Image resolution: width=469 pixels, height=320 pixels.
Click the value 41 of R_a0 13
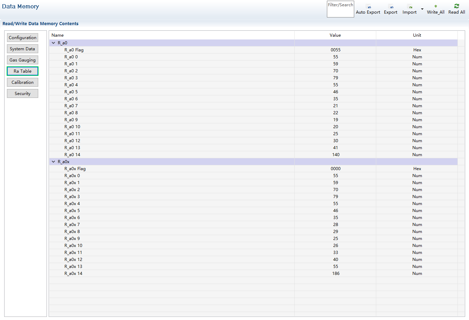[336, 148]
